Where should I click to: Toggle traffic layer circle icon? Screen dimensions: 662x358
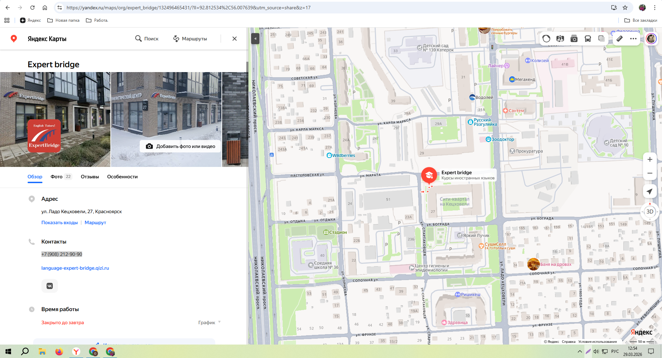(546, 39)
